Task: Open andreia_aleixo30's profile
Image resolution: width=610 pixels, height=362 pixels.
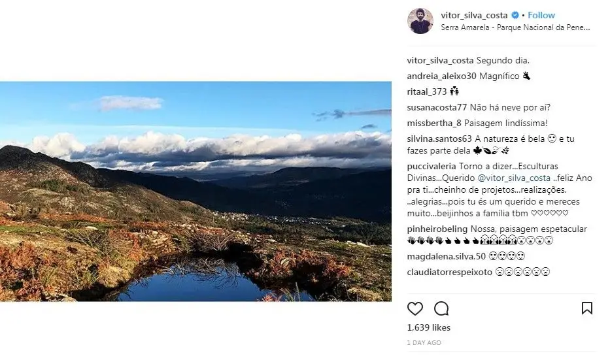Action: pos(441,76)
